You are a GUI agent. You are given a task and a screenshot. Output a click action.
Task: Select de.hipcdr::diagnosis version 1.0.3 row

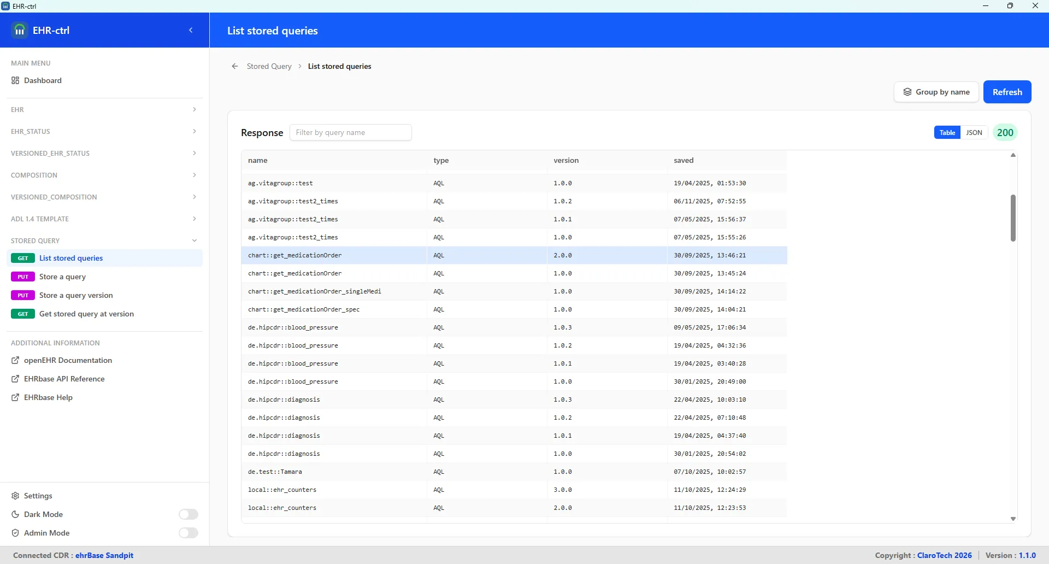click(x=514, y=399)
